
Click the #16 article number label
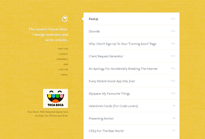[x=173, y=18]
